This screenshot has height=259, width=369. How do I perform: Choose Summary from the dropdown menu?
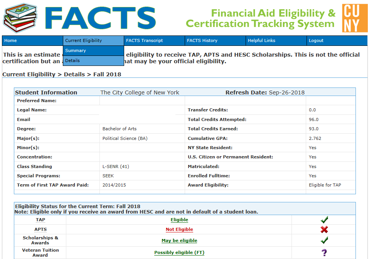coord(93,50)
